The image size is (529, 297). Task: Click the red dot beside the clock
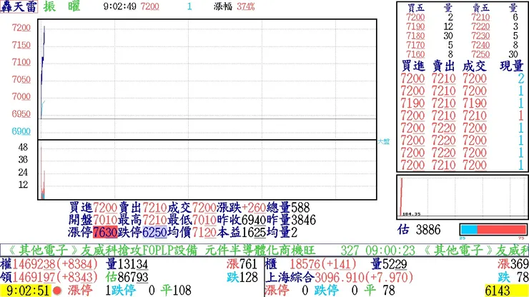point(57,291)
